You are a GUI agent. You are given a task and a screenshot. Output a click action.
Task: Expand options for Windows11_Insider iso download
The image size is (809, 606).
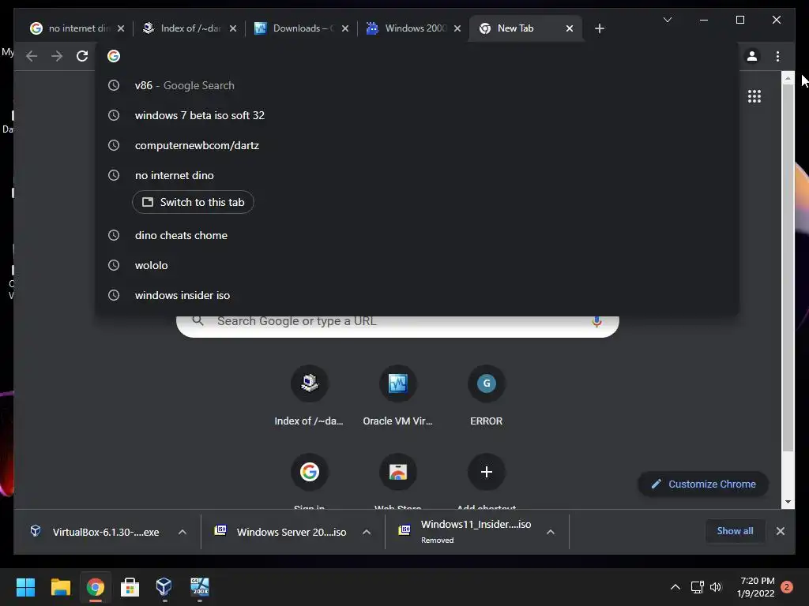point(551,533)
